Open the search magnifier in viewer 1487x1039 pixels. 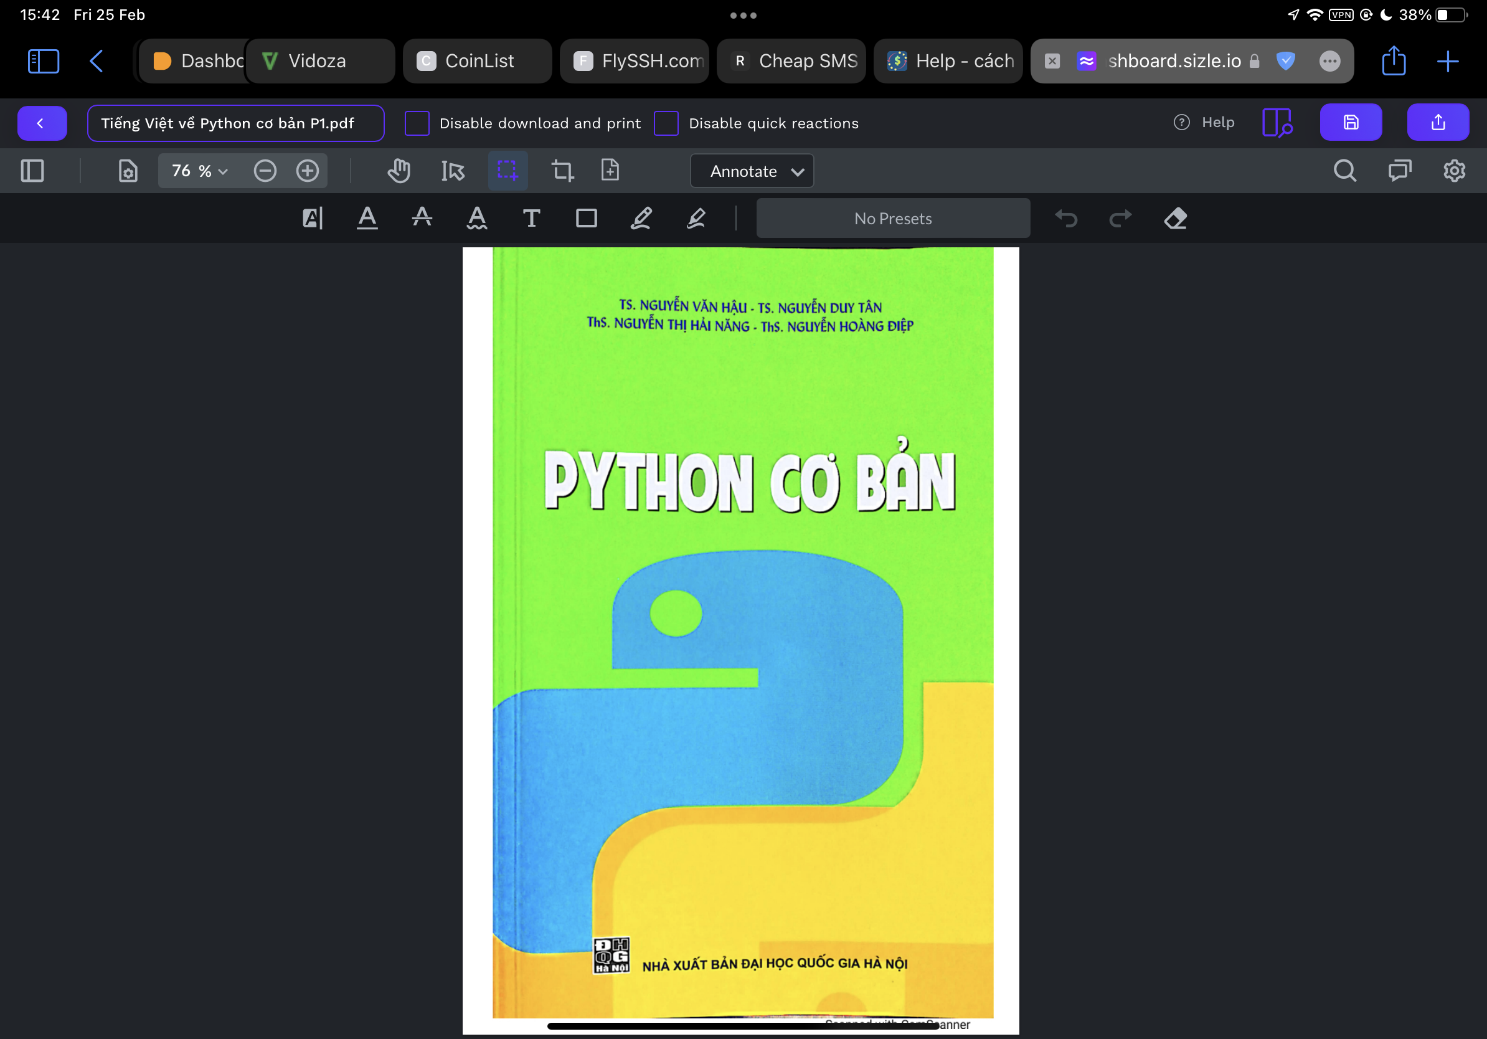pos(1344,171)
